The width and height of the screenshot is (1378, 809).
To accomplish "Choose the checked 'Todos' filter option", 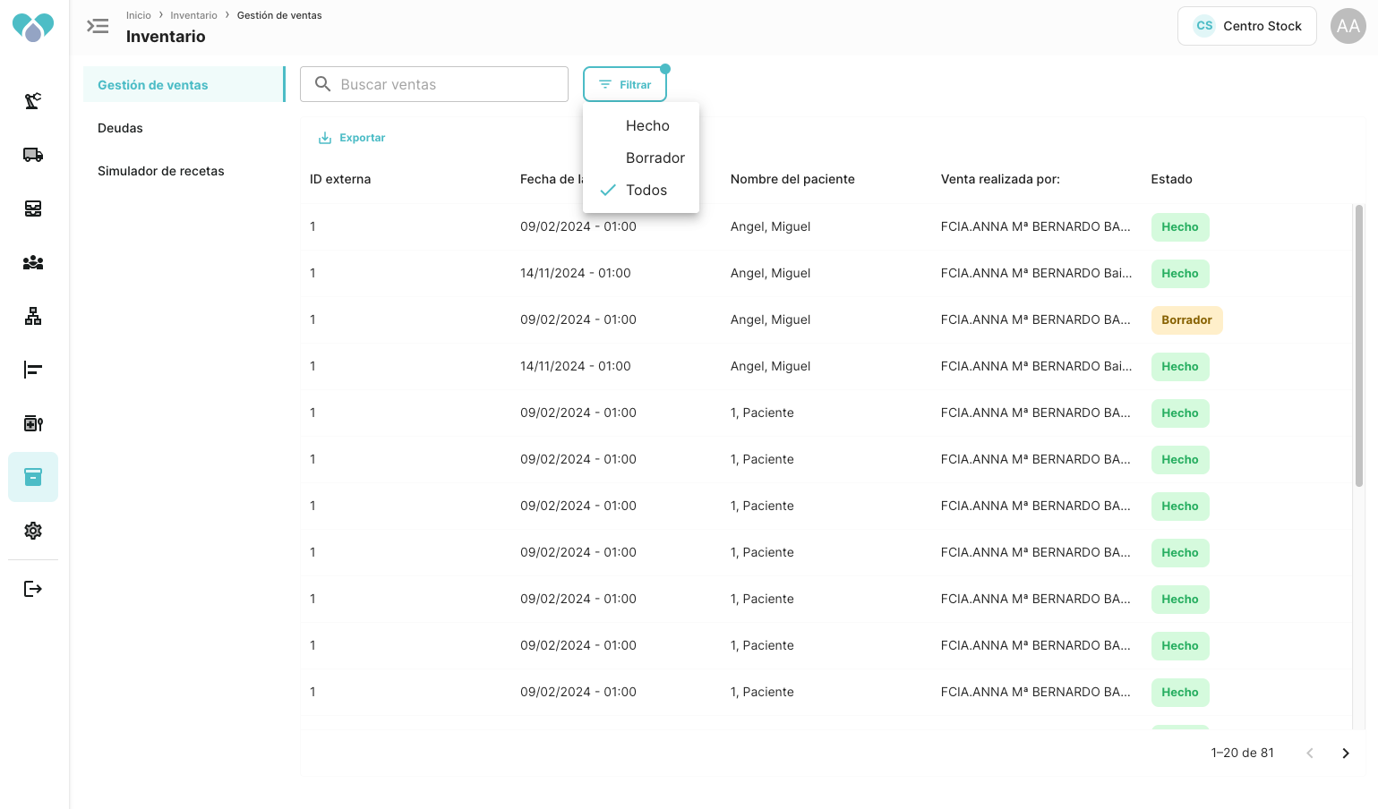I will (x=646, y=191).
